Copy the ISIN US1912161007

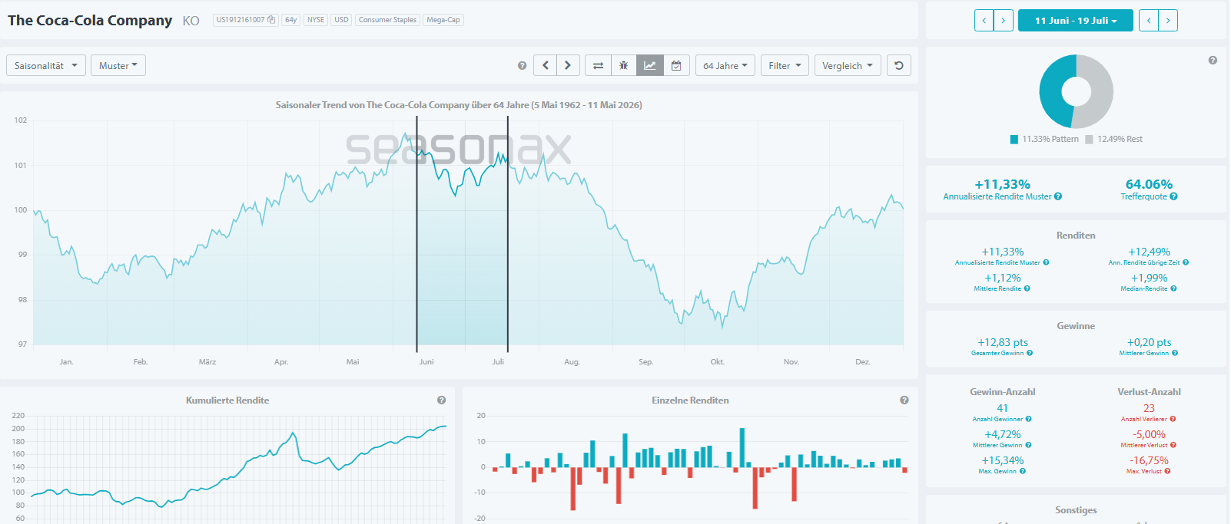[x=271, y=20]
